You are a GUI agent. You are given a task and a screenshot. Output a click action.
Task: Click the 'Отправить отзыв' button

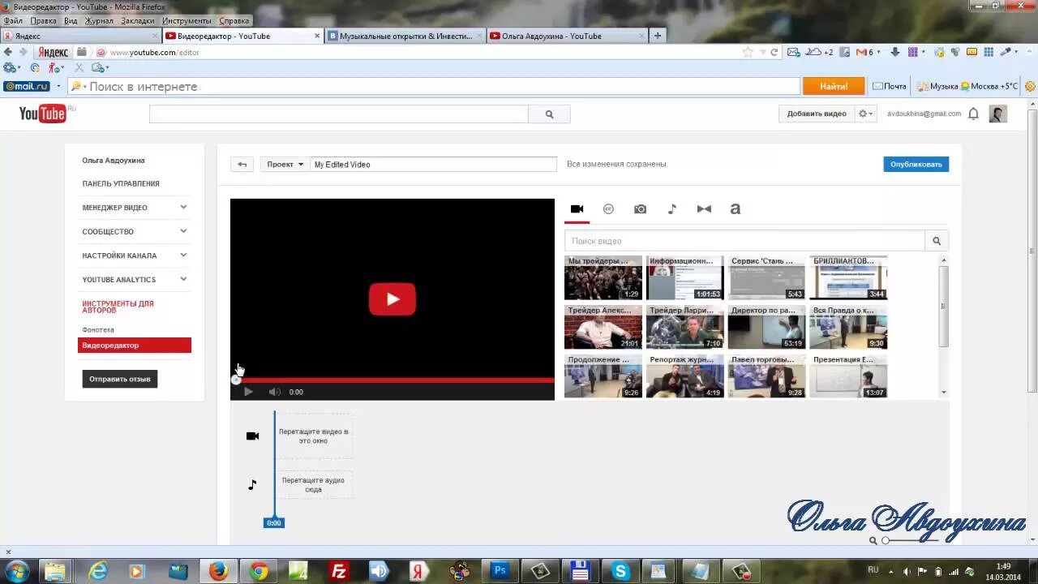(120, 379)
